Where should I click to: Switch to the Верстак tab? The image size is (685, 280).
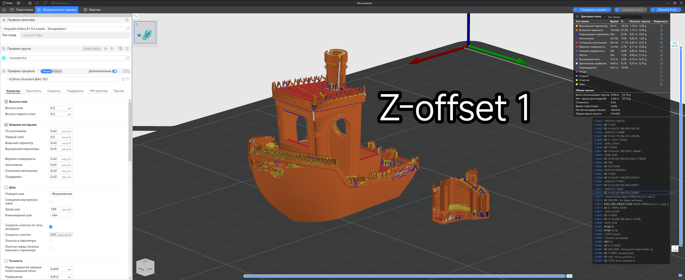(x=92, y=10)
